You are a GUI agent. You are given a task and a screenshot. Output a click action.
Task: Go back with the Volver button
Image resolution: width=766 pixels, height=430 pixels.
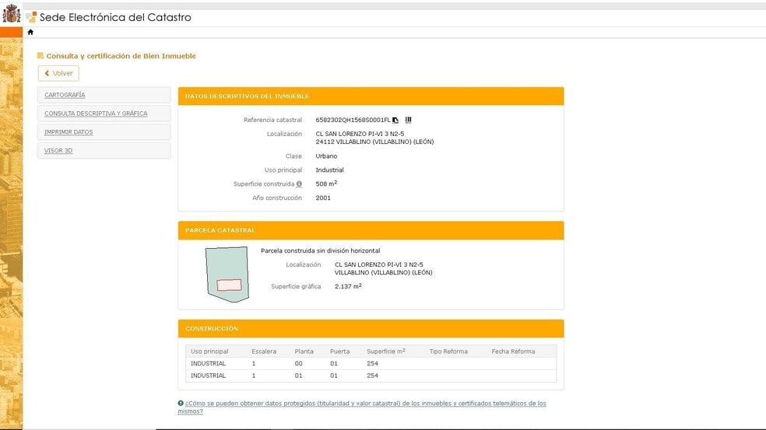[58, 73]
